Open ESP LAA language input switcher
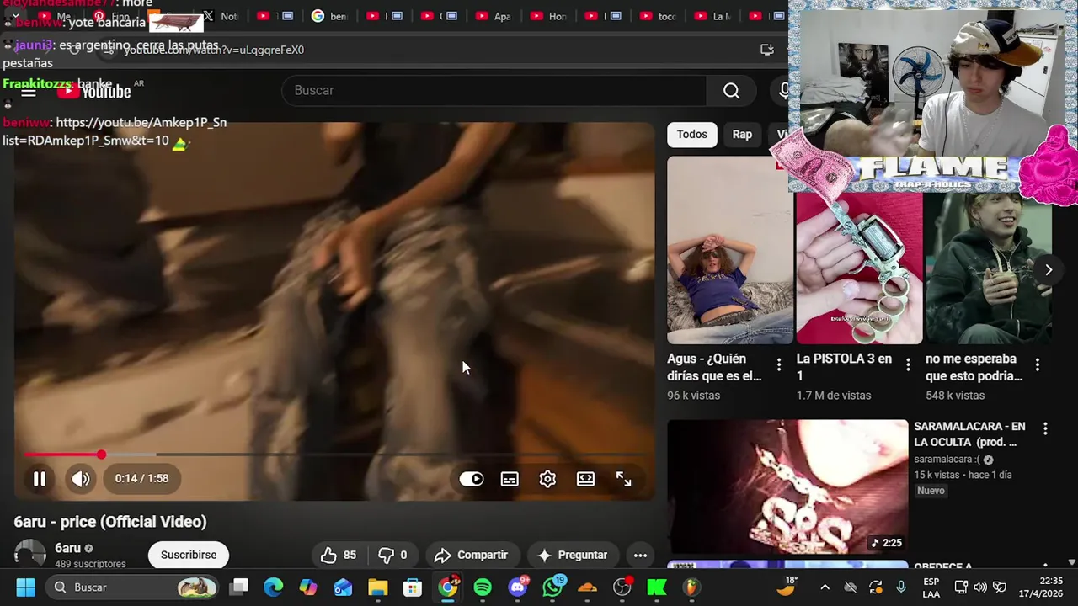Image resolution: width=1078 pixels, height=606 pixels. (931, 587)
